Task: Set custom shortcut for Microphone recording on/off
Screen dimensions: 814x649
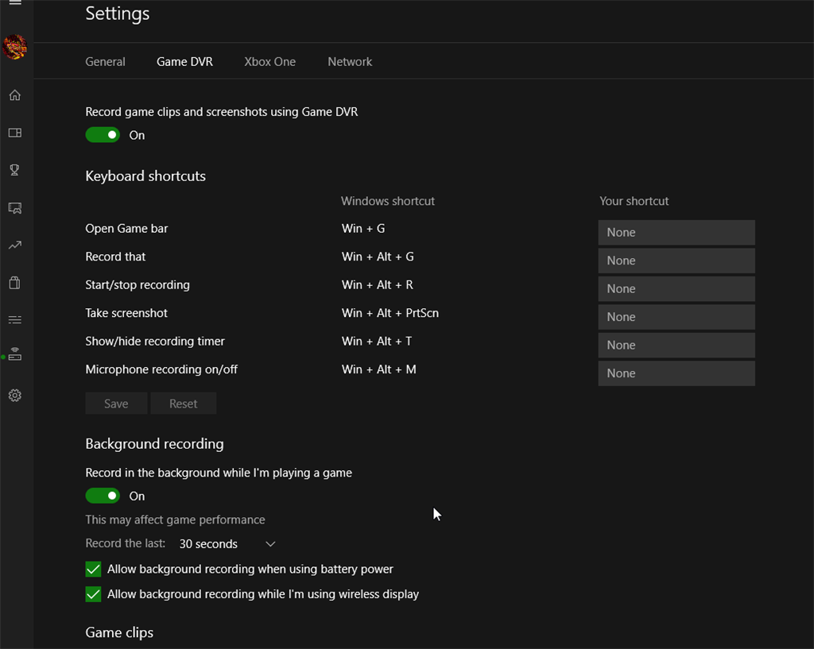Action: 676,373
